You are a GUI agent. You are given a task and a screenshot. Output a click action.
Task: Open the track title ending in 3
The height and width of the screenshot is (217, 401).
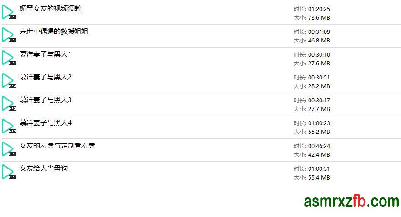pos(46,100)
